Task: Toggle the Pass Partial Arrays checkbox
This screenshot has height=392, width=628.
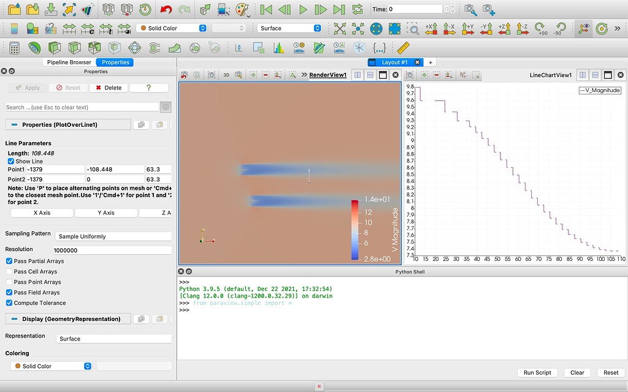Action: click(x=9, y=261)
